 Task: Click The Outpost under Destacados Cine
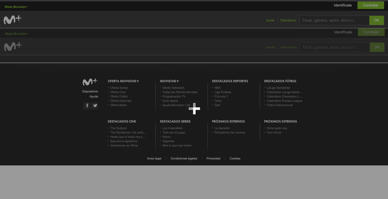[x=118, y=128]
